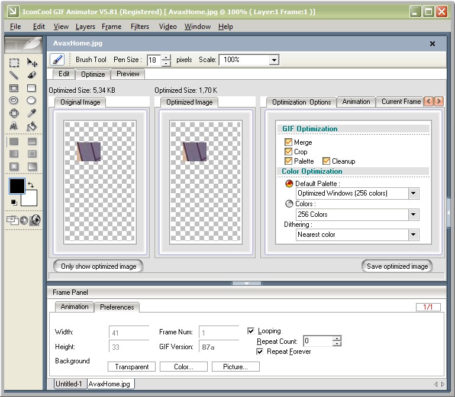This screenshot has height=397, width=455.
Task: Select the filled ellipse tool
Action: tap(31, 100)
